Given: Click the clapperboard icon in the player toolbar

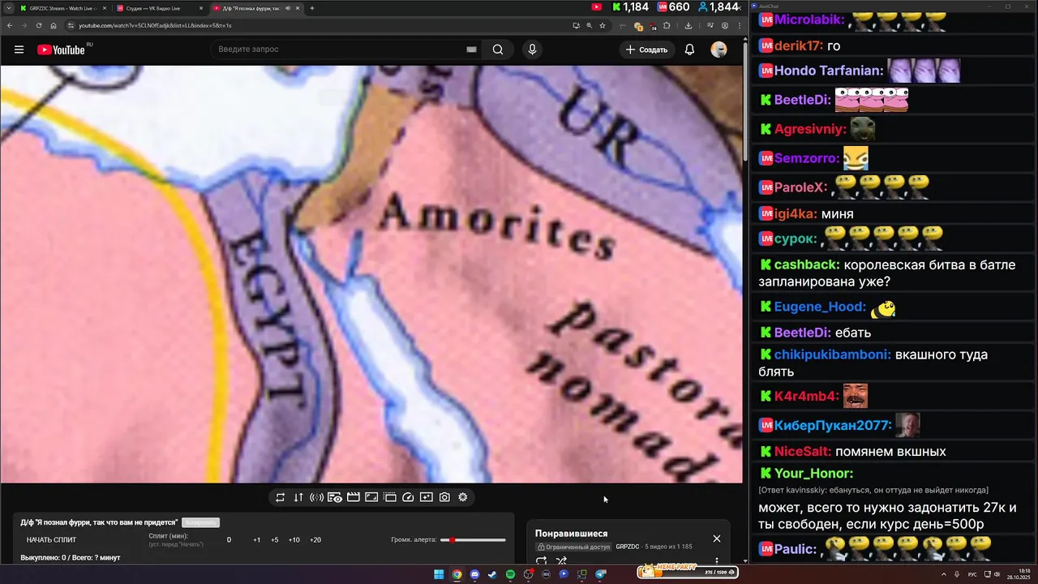Looking at the screenshot, I should (x=354, y=497).
